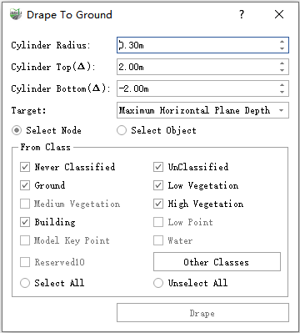Open the Other Classes button
The image size is (300, 333).
[x=217, y=261]
